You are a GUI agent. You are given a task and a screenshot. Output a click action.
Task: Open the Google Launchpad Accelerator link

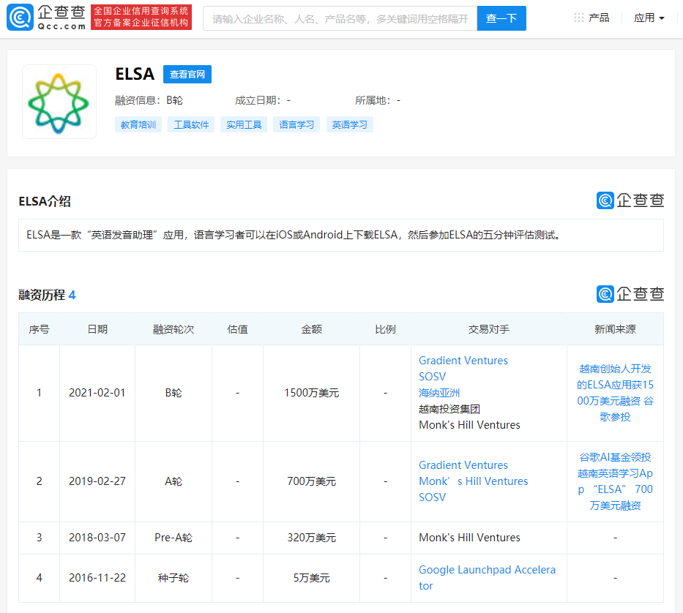tap(487, 578)
